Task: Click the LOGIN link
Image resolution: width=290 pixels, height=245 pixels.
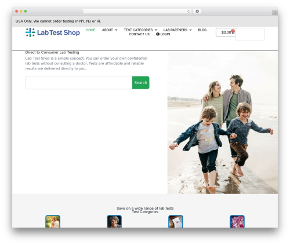Action: pyautogui.click(x=165, y=34)
